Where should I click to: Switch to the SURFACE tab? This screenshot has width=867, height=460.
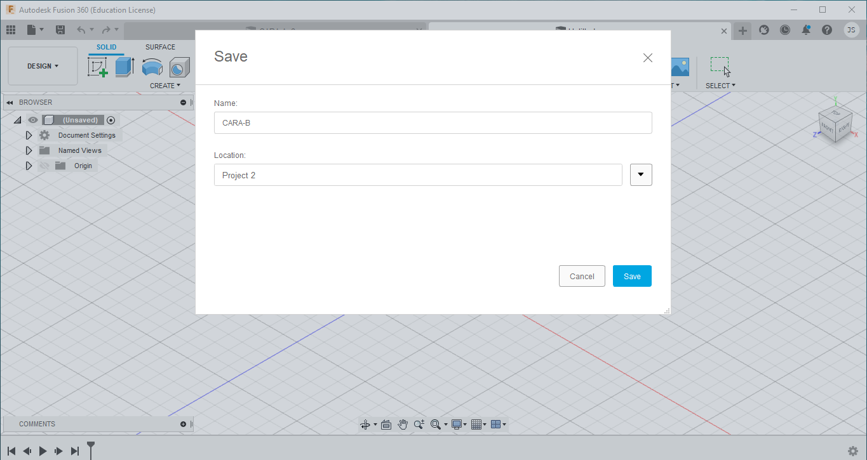160,47
